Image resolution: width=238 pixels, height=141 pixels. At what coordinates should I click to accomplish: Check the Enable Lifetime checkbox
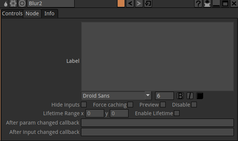click(x=177, y=113)
